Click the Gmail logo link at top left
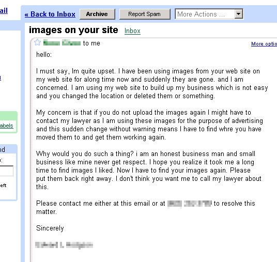 4,10
